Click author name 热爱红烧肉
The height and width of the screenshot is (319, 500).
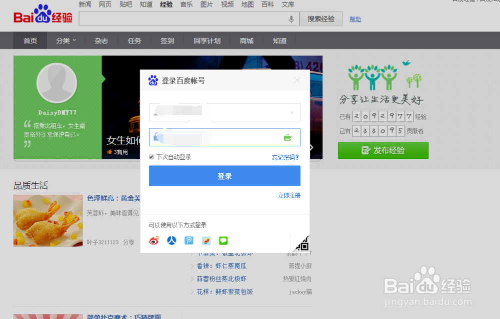(297, 279)
